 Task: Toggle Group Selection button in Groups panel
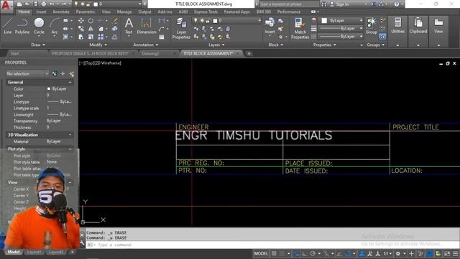pyautogui.click(x=382, y=37)
